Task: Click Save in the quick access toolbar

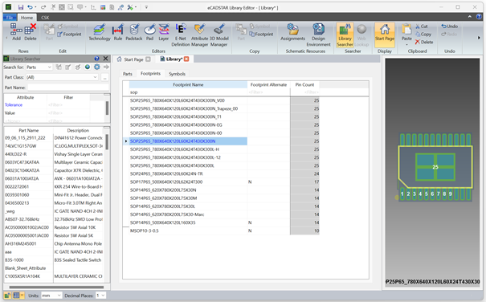Action: (20, 7)
